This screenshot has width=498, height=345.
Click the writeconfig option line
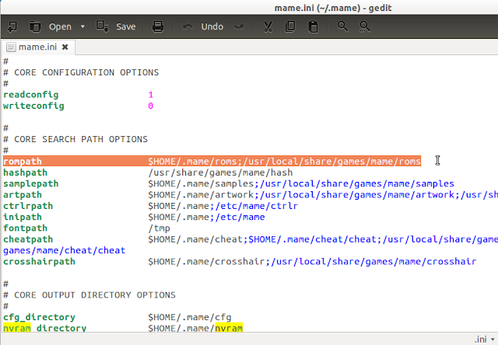[x=78, y=106]
